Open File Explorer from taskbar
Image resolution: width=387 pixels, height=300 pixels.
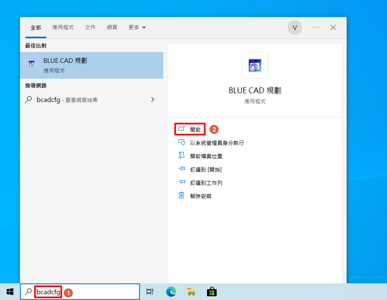click(x=192, y=292)
